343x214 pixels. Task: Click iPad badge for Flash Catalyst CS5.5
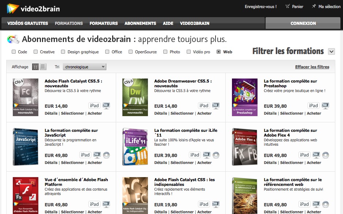click(x=94, y=106)
